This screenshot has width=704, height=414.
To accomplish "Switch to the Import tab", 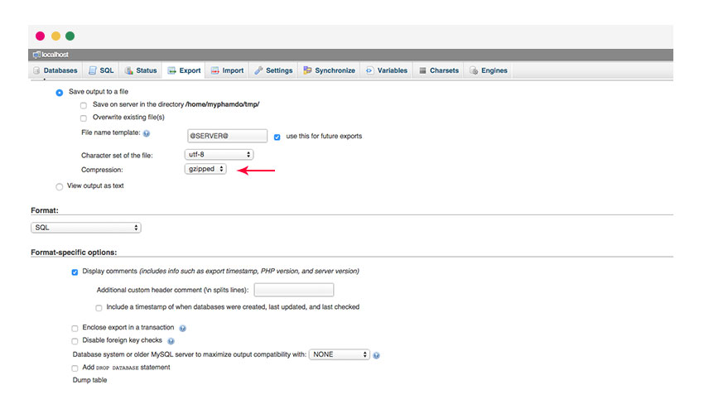I will click(x=227, y=70).
